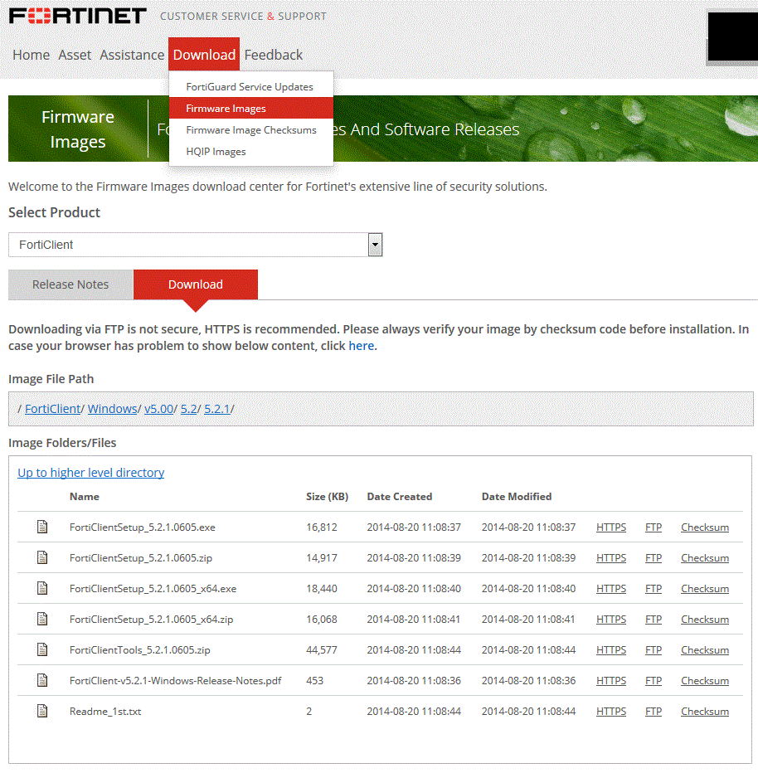Download Readme_1st.txt via FTP

point(654,711)
